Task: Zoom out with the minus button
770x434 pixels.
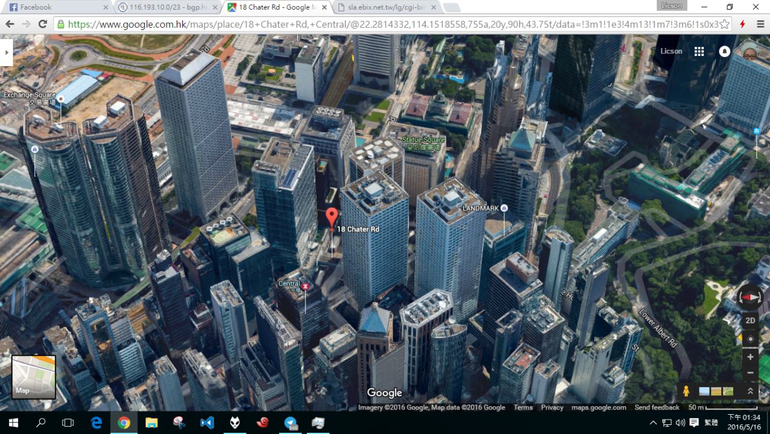Action: coord(750,373)
